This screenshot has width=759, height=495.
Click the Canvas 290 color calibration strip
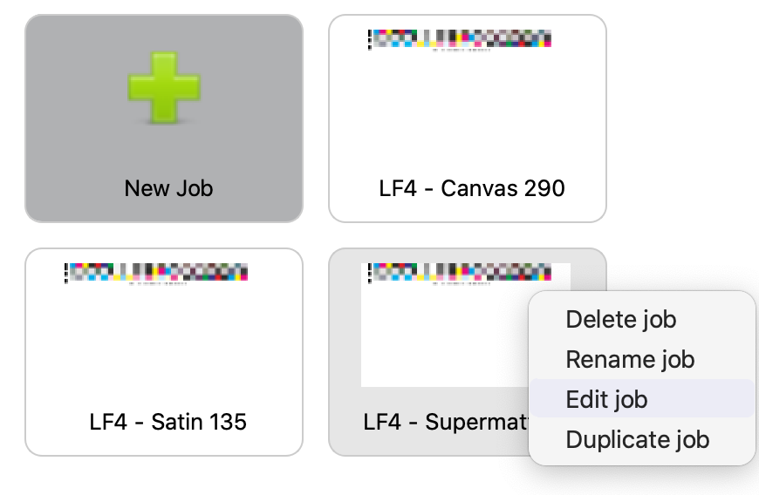[x=460, y=38]
